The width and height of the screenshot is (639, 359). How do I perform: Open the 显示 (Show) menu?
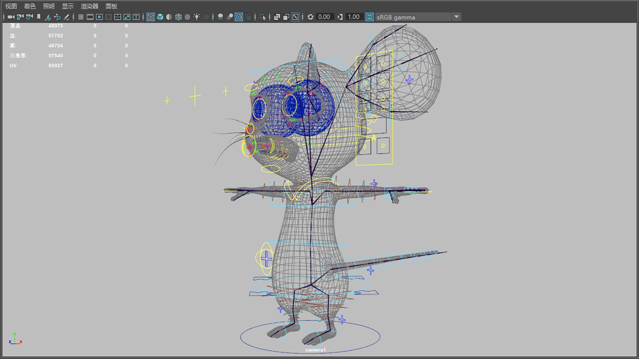click(68, 6)
